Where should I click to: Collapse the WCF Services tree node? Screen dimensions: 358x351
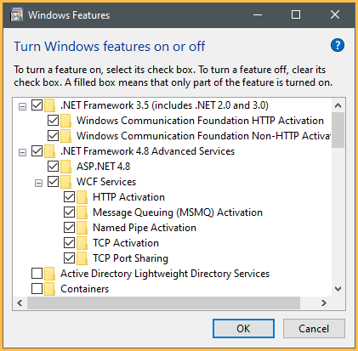pyautogui.click(x=38, y=184)
